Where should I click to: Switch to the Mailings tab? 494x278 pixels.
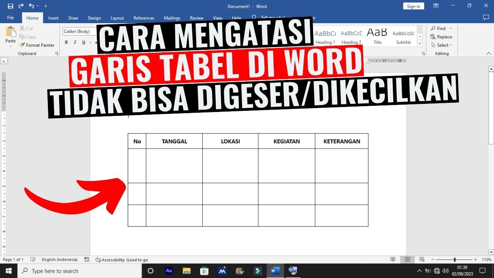coord(172,18)
